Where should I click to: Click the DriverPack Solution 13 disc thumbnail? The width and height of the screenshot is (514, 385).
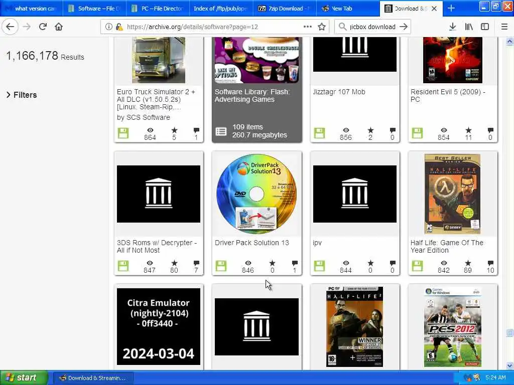[x=256, y=194]
